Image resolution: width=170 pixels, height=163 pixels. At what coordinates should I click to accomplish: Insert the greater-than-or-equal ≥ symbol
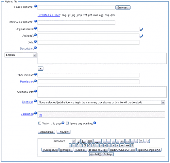(x=113, y=145)
